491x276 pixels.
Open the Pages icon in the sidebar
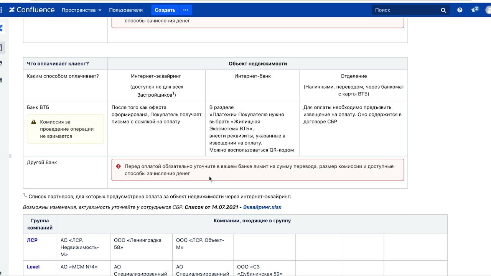pyautogui.click(x=1, y=48)
